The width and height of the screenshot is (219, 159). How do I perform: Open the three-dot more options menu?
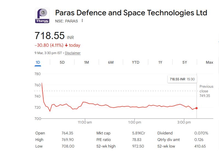pyautogui.click(x=82, y=21)
